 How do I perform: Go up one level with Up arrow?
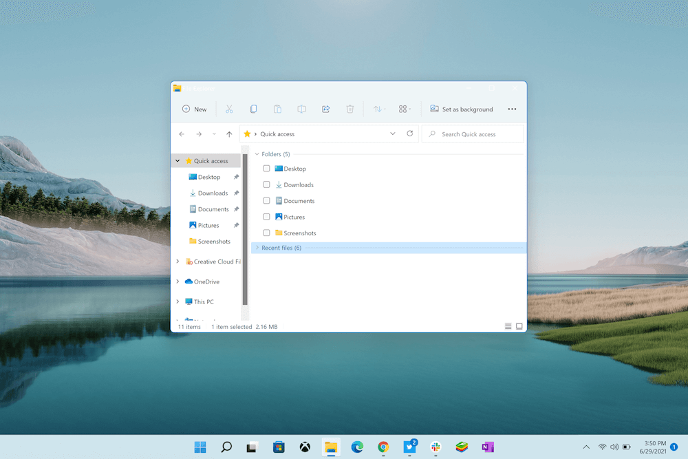pyautogui.click(x=229, y=134)
